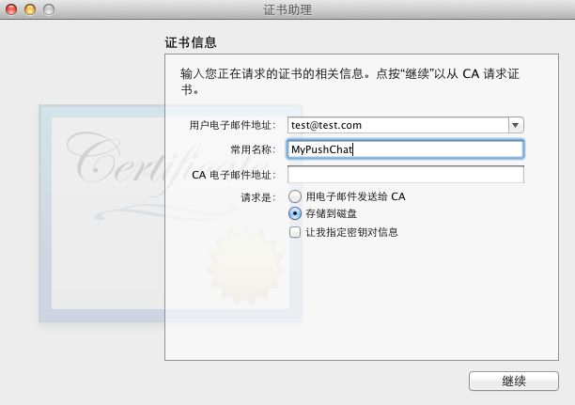The height and width of the screenshot is (405, 575).
Task: Click the 证书信息 heading
Action: 191,42
